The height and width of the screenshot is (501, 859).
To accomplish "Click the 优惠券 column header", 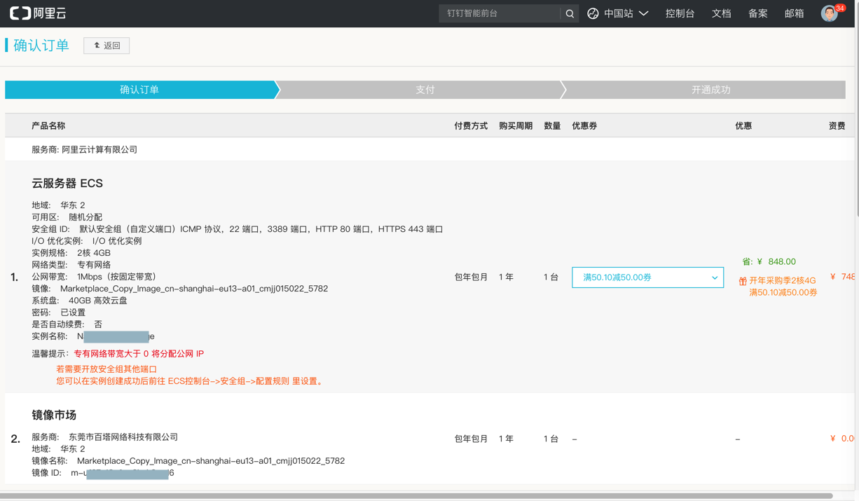I will [584, 126].
